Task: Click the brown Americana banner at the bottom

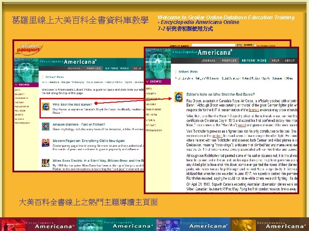Action: [270, 225]
